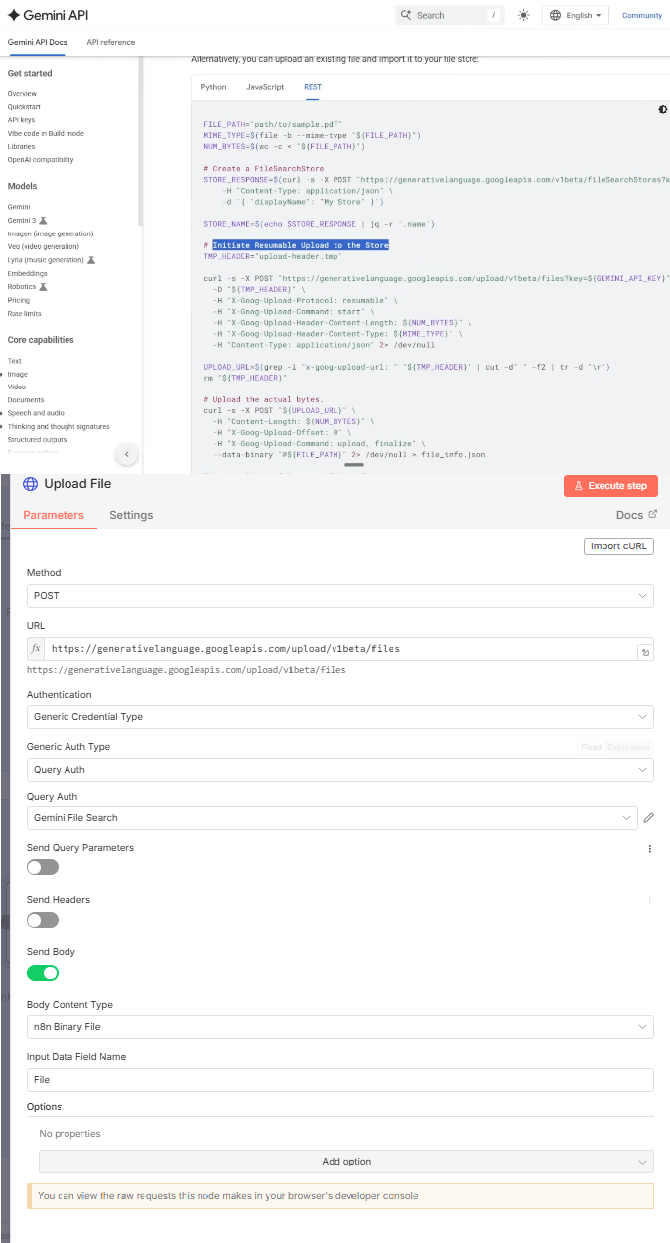This screenshot has width=670, height=1243.
Task: Click the Import cURL button
Action: pos(618,545)
